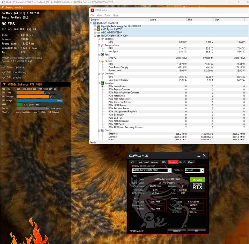
Task: Click the NVIDIA GeForce RTX 4060 card icon in HWMonitor
Action: pos(98,36)
